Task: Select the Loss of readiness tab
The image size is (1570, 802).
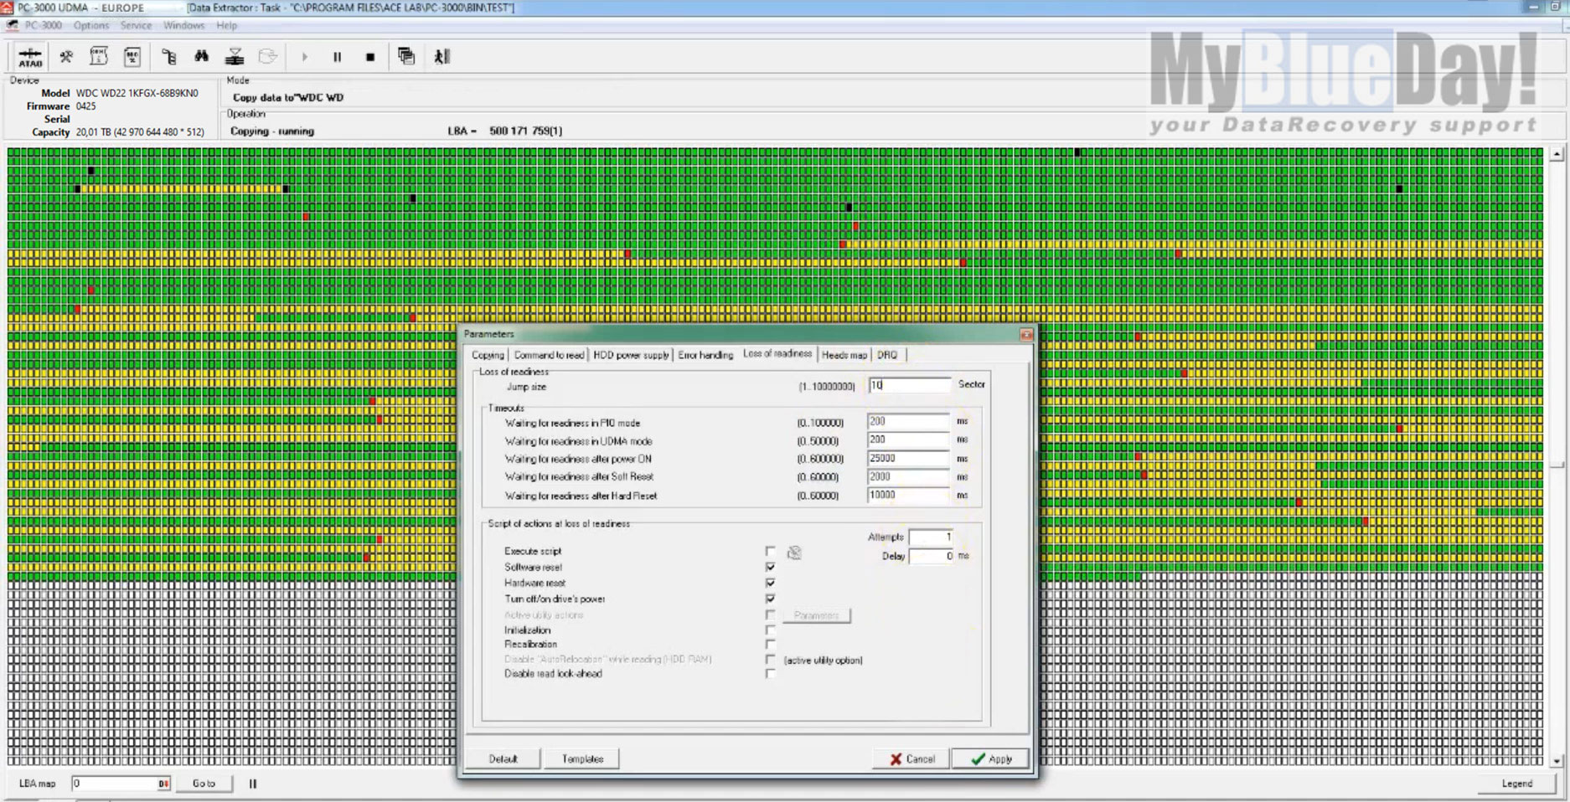Action: point(777,353)
